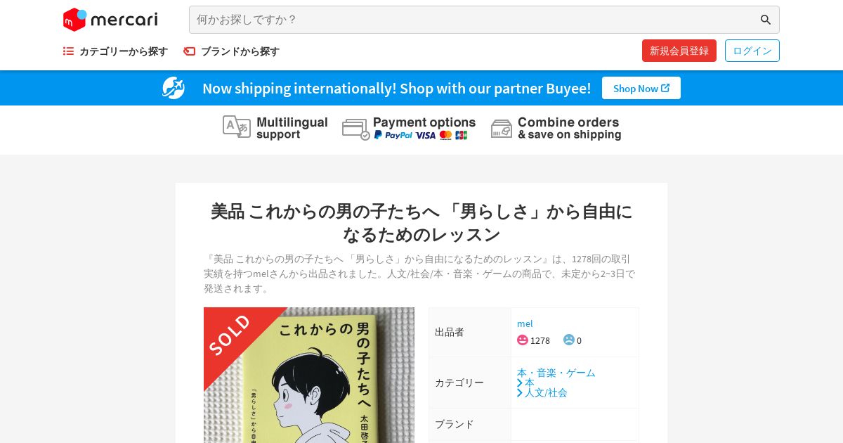Screen dimensions: 843x443
Task: Click the Shop Now button
Action: (x=641, y=88)
